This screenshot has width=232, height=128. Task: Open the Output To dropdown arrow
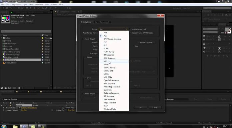66,110
